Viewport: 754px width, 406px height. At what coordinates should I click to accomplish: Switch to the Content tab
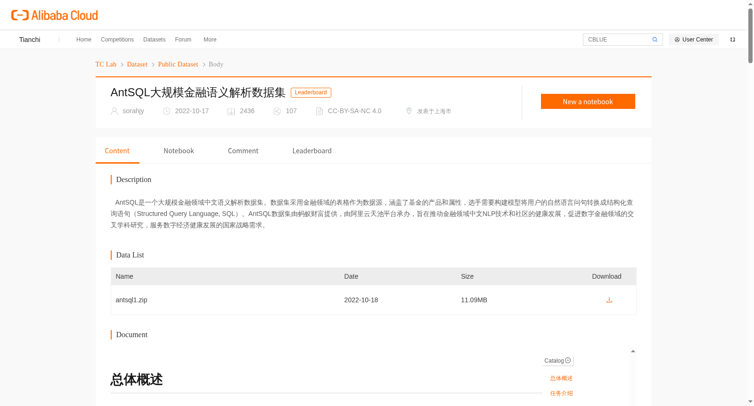[117, 151]
